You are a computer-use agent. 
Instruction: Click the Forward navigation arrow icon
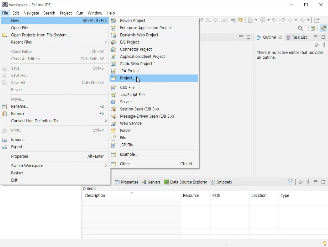302,20
